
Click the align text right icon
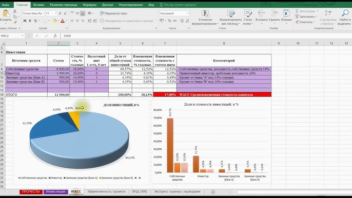(83, 21)
